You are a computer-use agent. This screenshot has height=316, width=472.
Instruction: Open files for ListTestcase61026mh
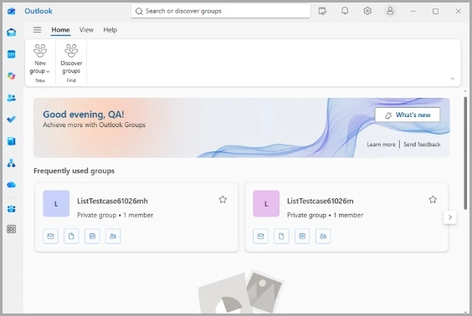click(x=71, y=236)
